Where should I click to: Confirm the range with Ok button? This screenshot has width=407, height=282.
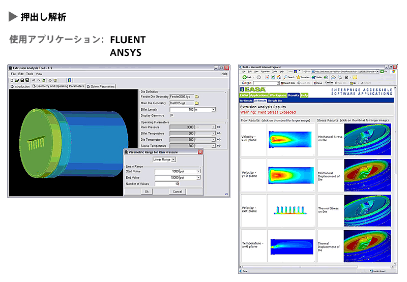pyautogui.click(x=147, y=192)
